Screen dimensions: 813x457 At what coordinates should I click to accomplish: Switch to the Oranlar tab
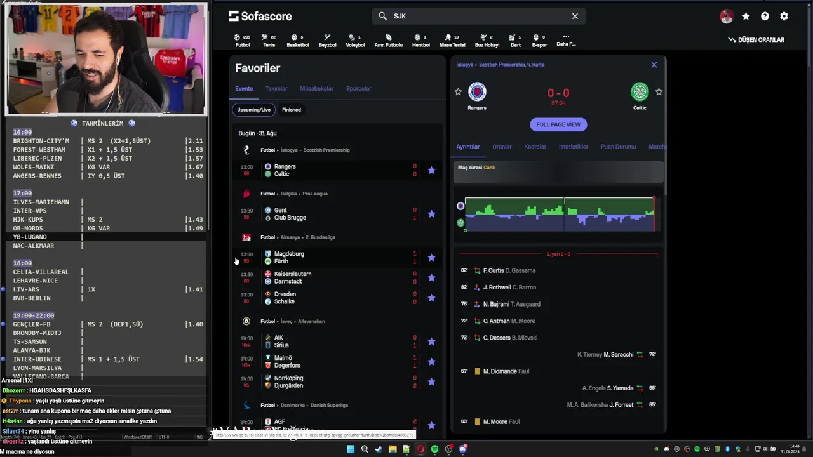point(502,147)
